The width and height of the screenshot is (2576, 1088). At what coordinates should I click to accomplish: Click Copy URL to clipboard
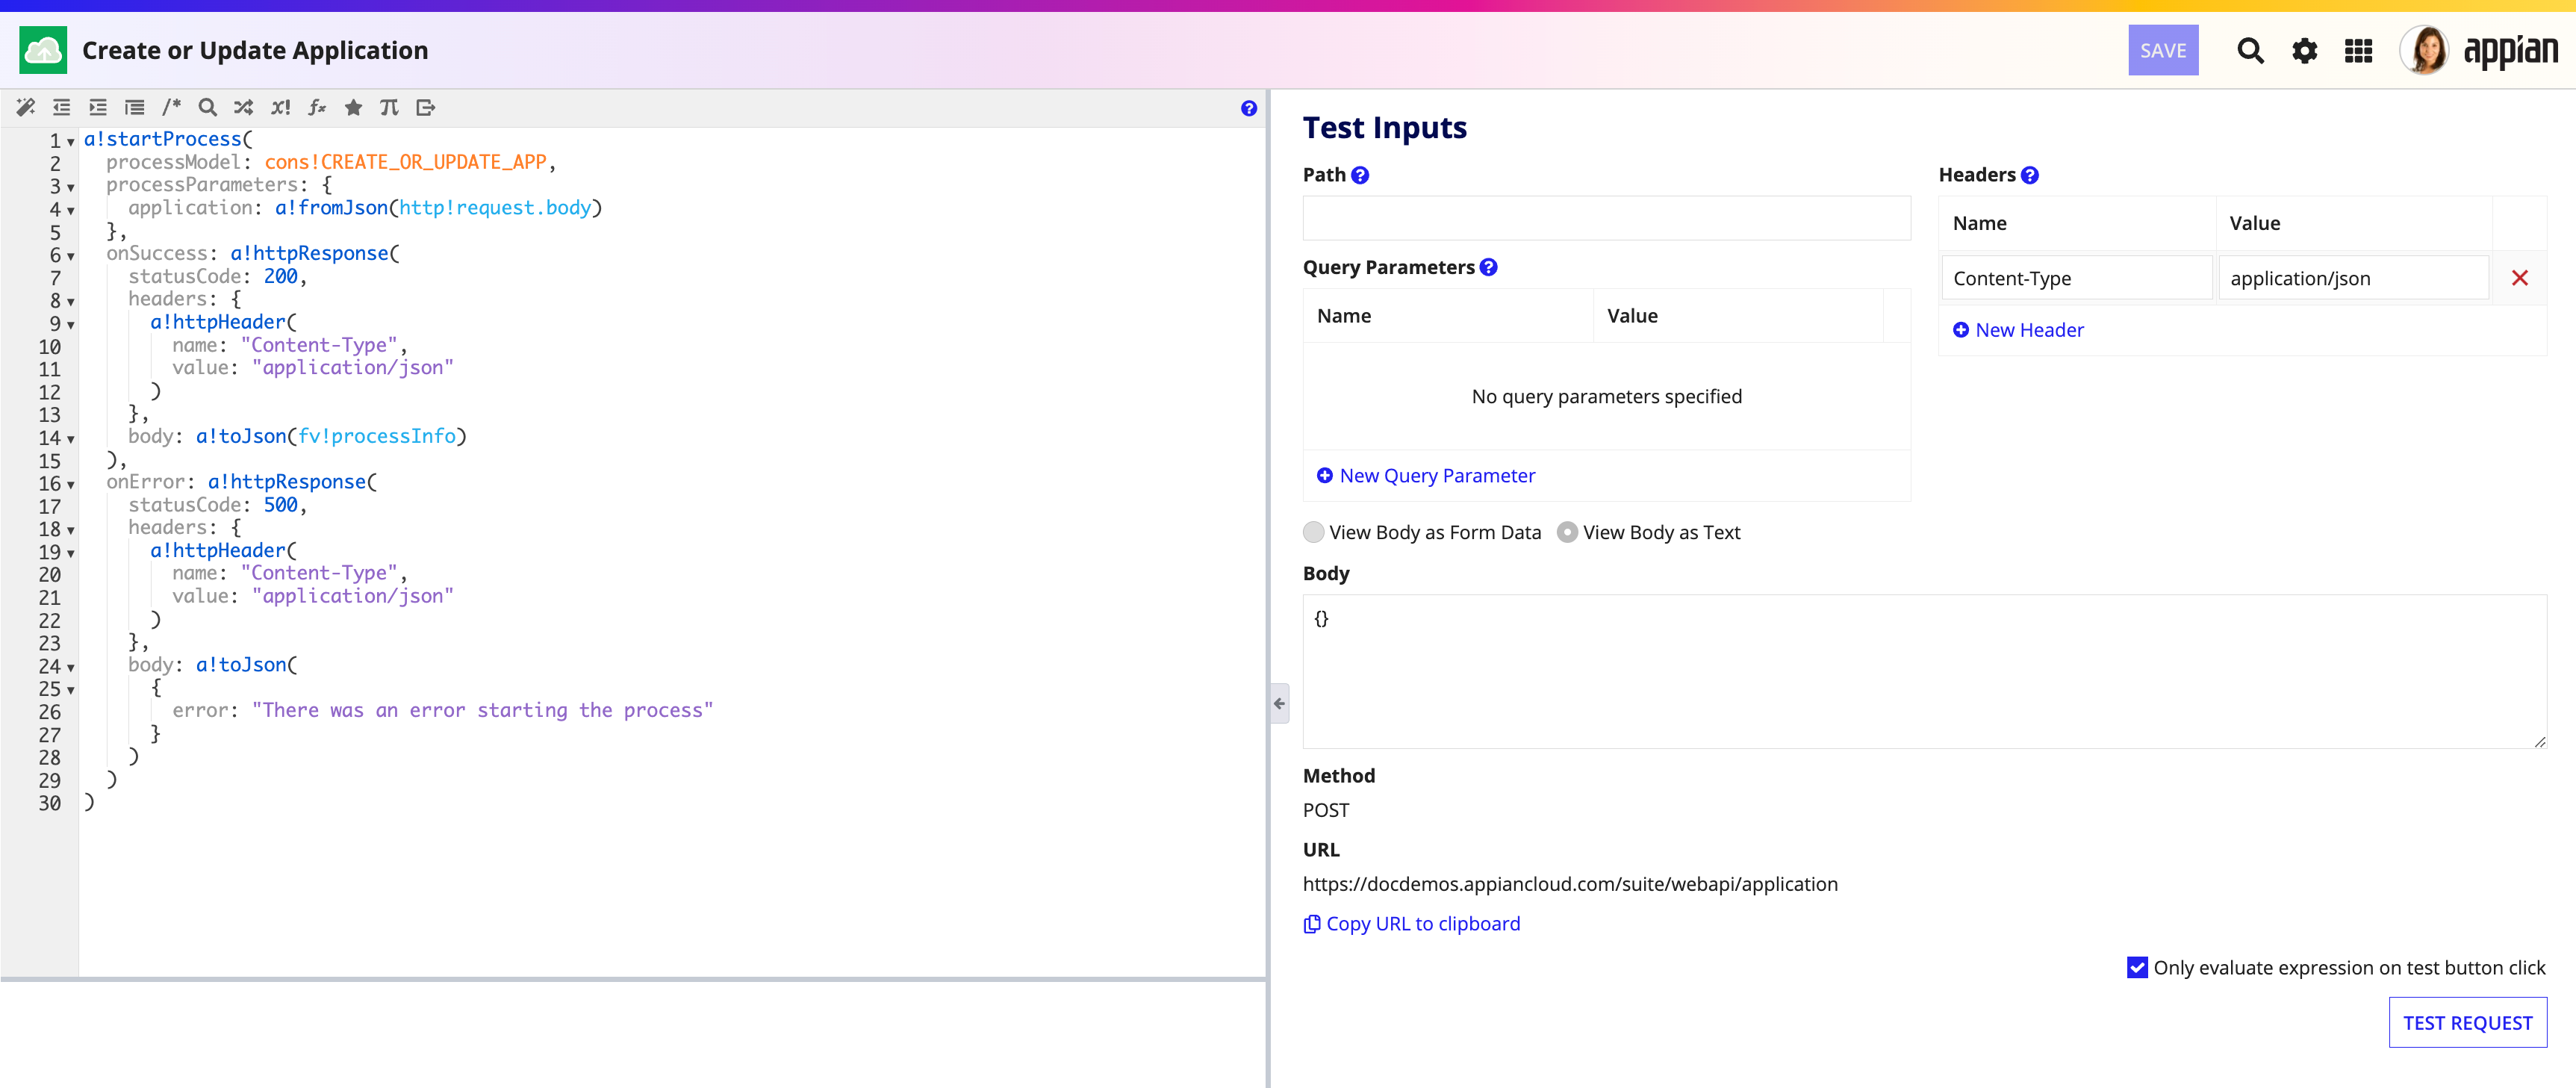point(1411,924)
